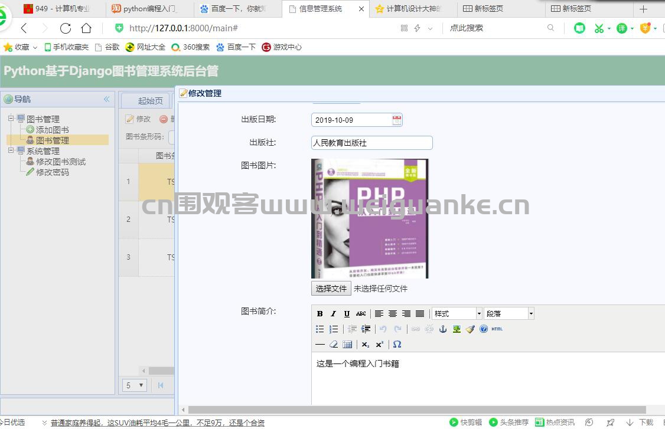
Task: Go to first page in the pager
Action: 161,385
